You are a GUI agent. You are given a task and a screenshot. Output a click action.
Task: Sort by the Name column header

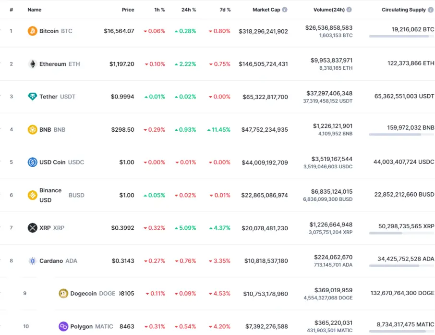point(35,10)
